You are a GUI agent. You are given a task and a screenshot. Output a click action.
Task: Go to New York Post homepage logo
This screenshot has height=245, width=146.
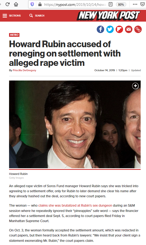pyautogui.click(x=108, y=16)
